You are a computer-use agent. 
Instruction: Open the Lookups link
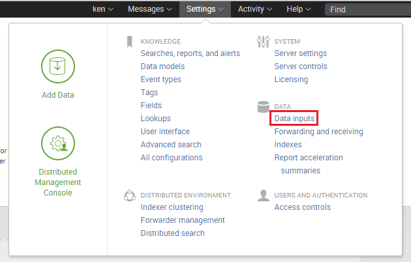tap(155, 119)
